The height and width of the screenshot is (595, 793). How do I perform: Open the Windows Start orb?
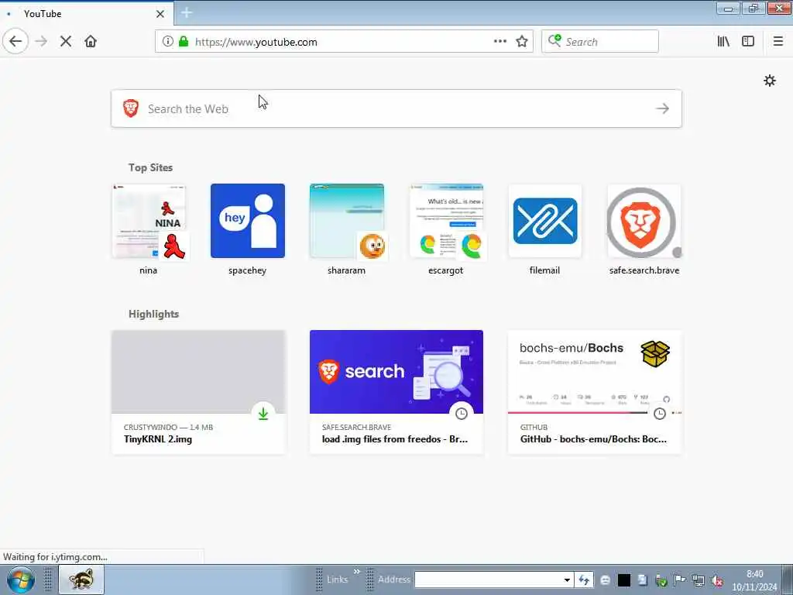[x=21, y=580]
